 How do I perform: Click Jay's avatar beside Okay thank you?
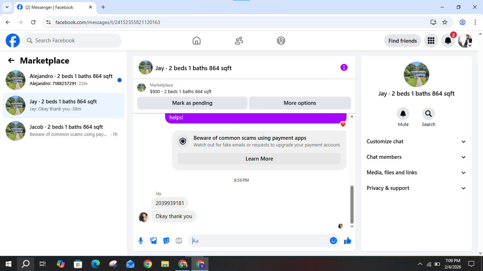144,217
